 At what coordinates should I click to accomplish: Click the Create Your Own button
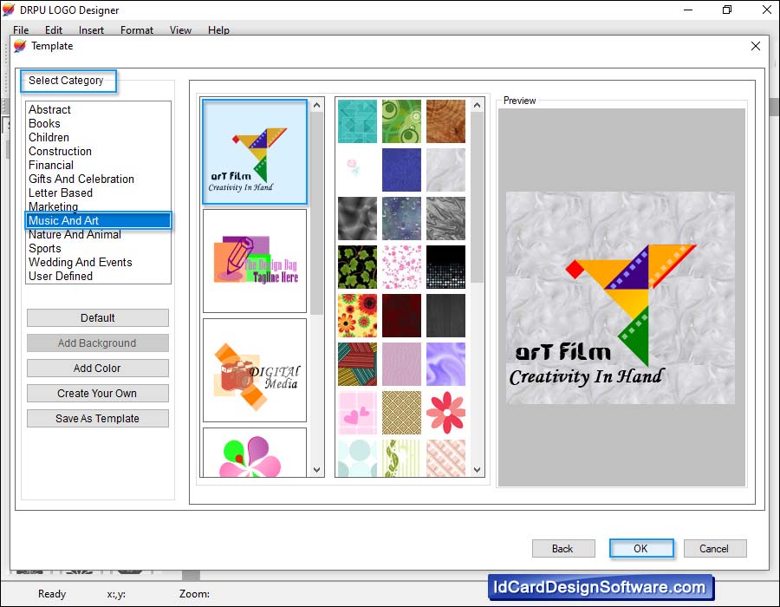pos(97,394)
